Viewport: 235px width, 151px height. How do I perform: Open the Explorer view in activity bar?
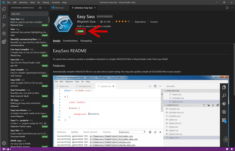pyautogui.click(x=4, y=9)
